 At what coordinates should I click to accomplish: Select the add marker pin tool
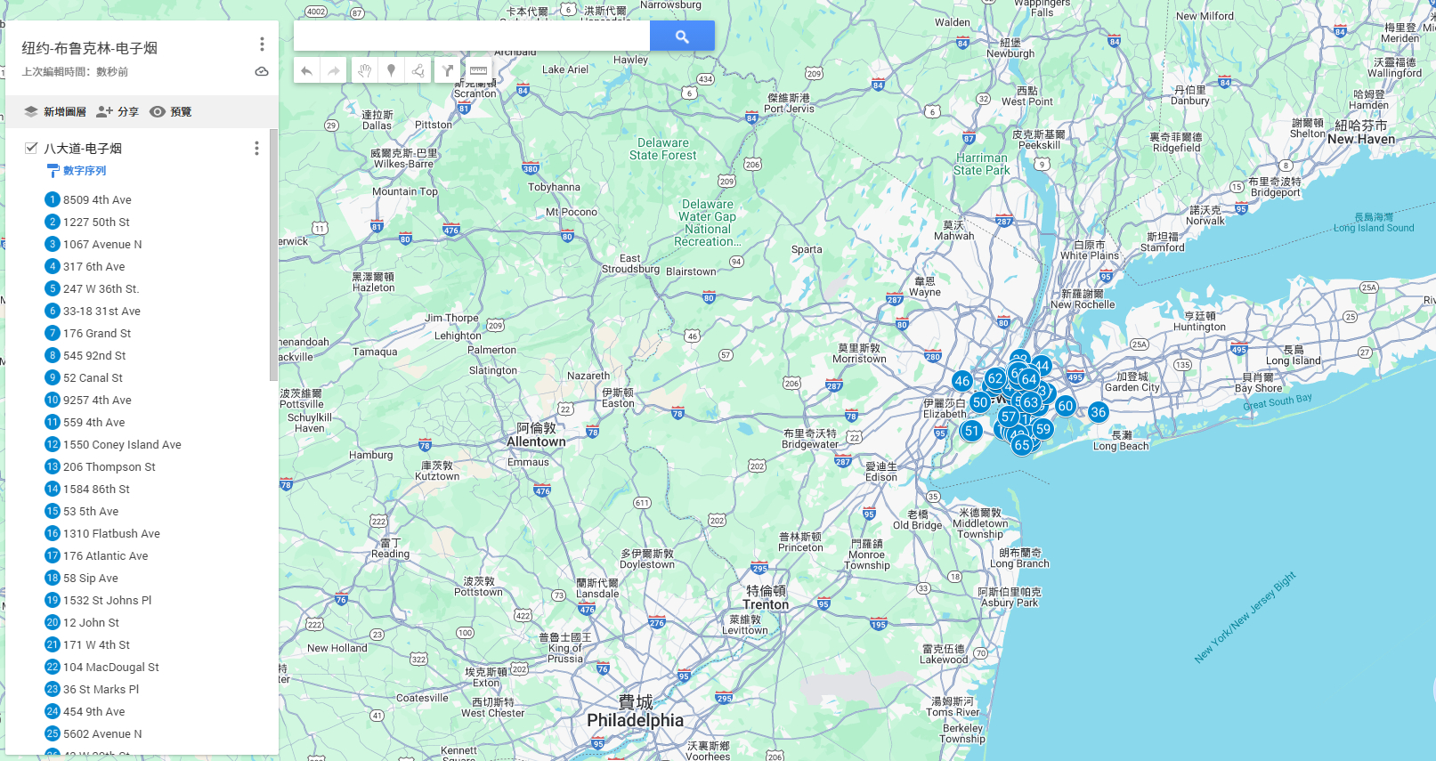(391, 71)
